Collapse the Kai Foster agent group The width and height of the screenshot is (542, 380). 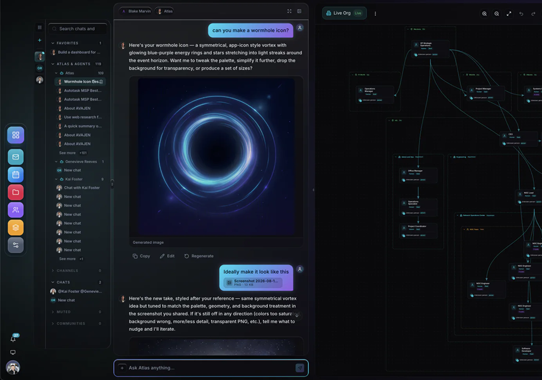[x=57, y=179]
